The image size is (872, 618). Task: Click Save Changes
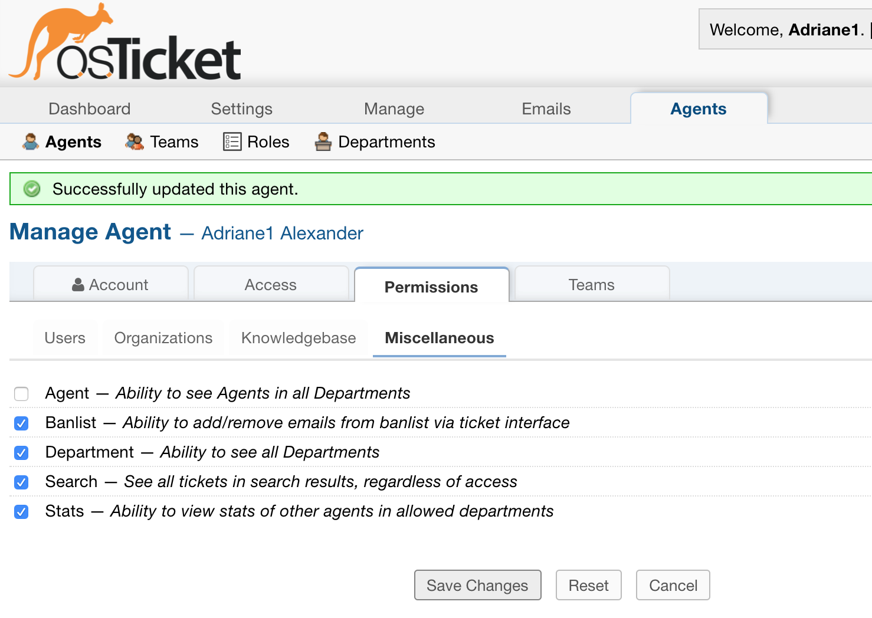[477, 585]
